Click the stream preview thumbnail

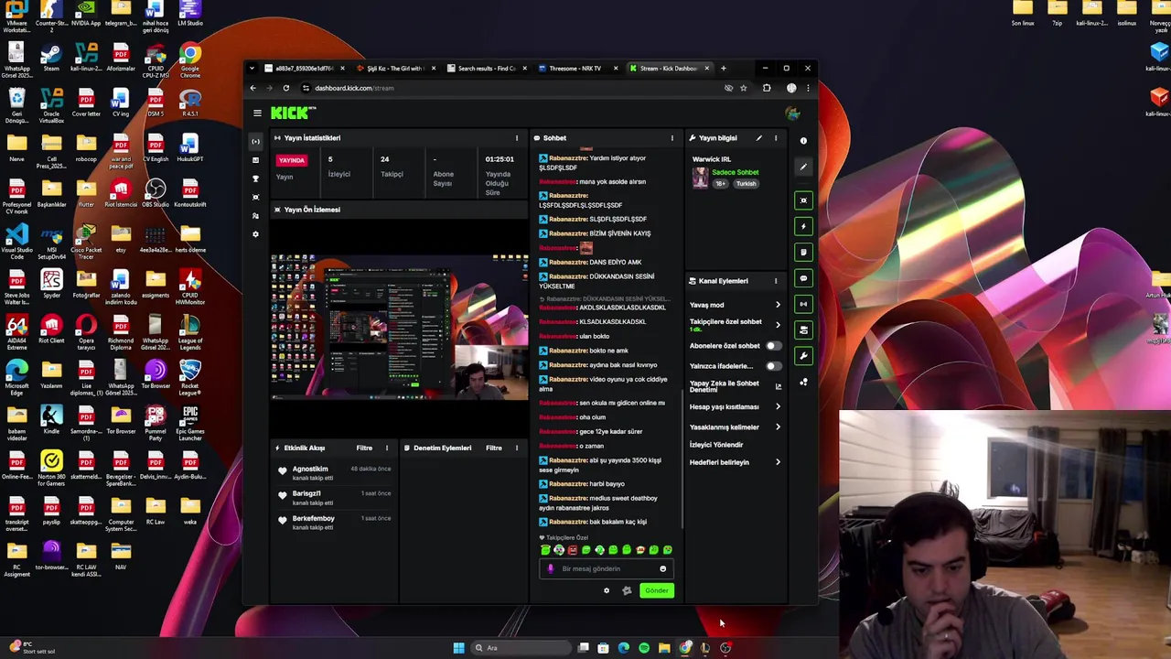pos(400,327)
